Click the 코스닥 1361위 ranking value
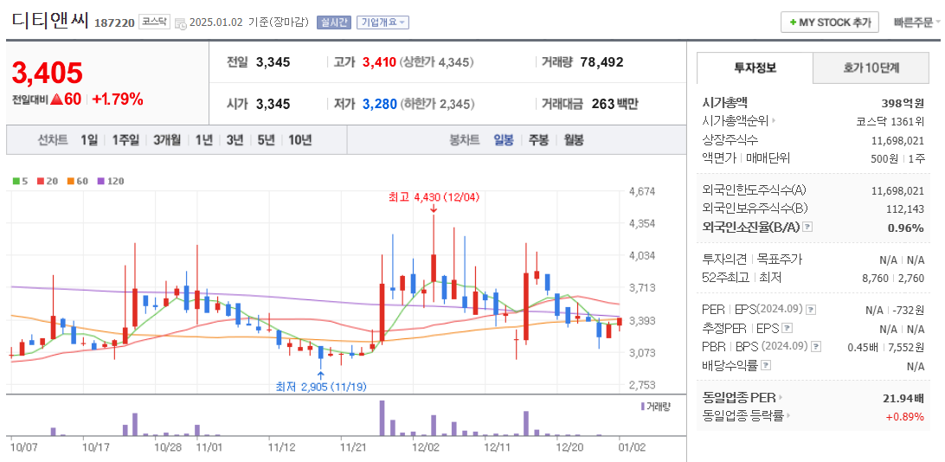This screenshot has width=945, height=462. click(x=890, y=121)
